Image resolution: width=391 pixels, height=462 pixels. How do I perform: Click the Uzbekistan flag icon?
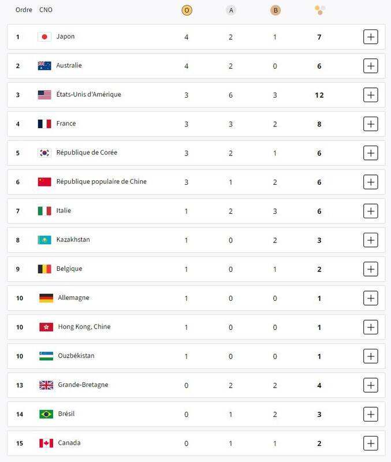click(46, 356)
